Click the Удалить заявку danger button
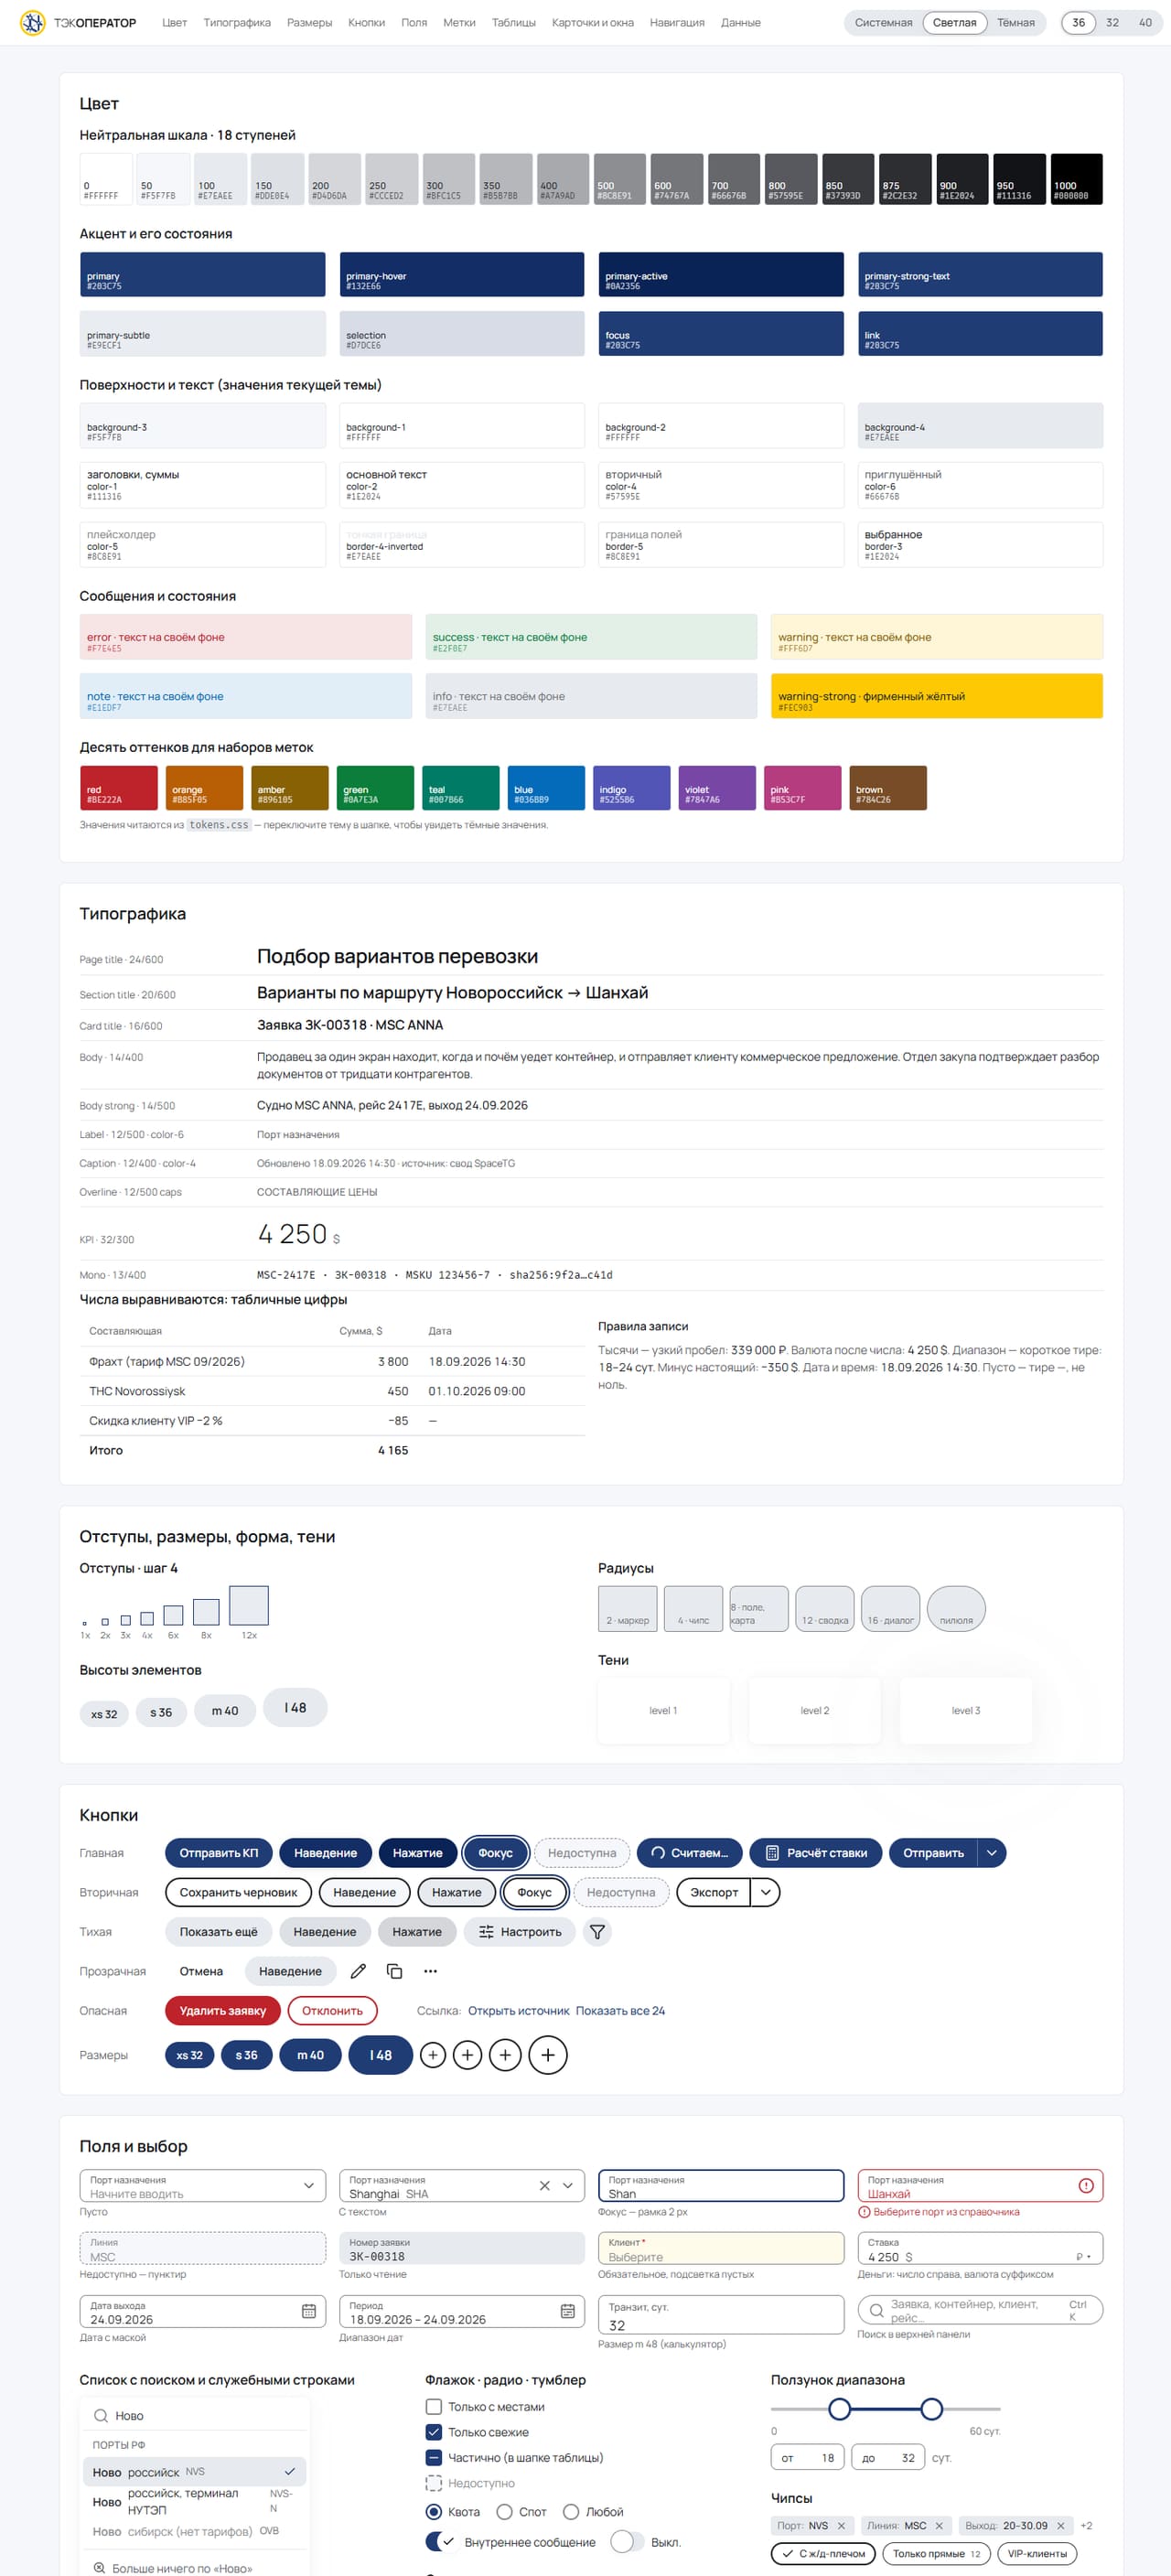The height and width of the screenshot is (2576, 1171). click(x=222, y=2010)
